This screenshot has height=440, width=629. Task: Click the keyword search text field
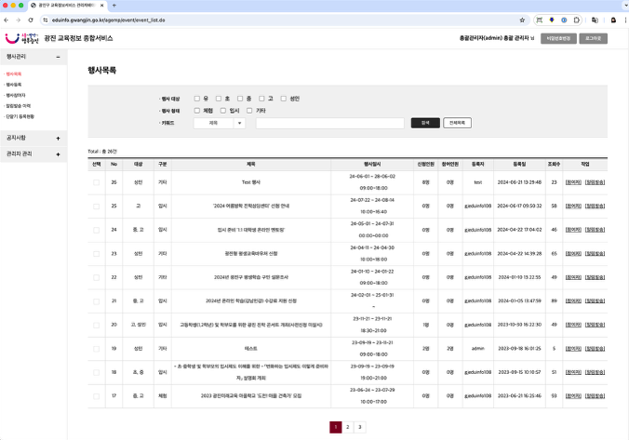[x=329, y=123]
